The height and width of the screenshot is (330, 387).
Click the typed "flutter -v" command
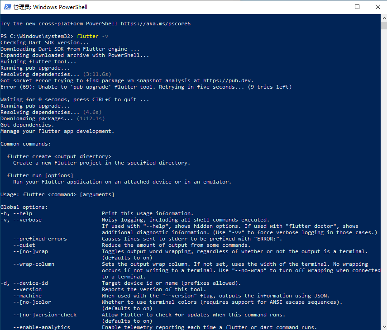[92, 36]
